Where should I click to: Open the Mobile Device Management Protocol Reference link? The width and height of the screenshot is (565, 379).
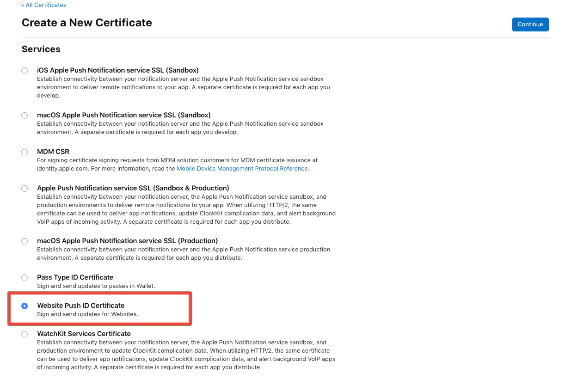pos(242,168)
